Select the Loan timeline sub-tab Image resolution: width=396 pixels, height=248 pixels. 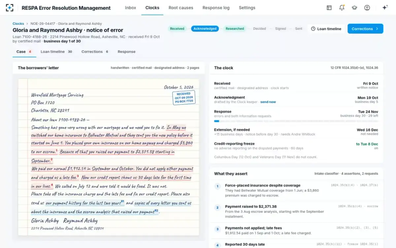[56, 52]
